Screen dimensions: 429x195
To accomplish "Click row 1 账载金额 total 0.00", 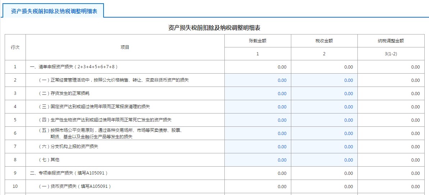I will (282, 67).
